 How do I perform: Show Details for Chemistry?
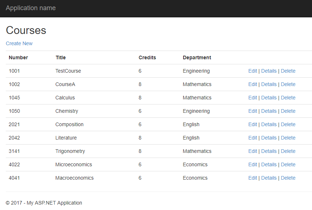(269, 111)
